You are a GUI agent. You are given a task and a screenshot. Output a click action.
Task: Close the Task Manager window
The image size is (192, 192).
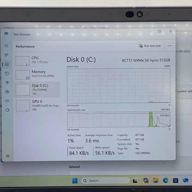[170, 31]
